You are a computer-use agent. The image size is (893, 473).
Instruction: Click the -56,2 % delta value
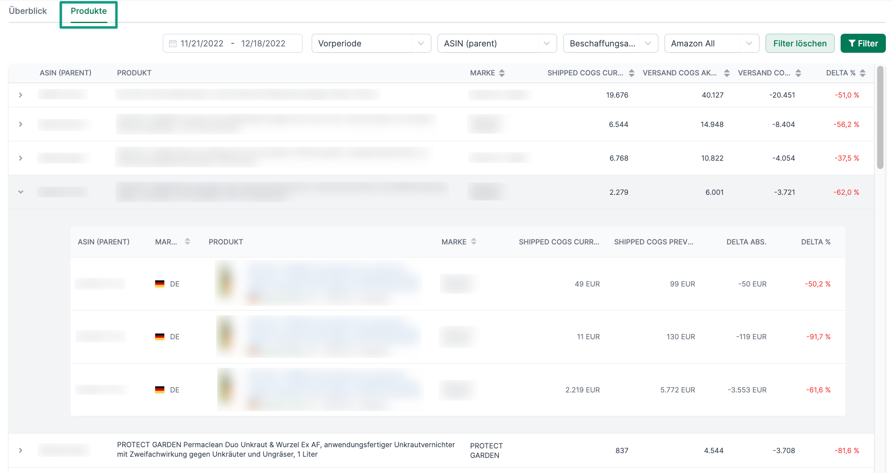click(846, 125)
